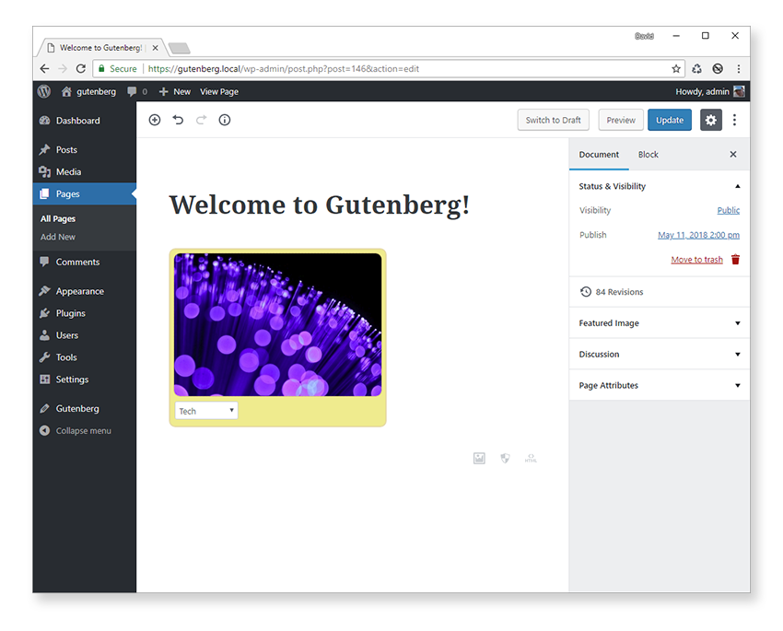Edit the publish date May 11, 2018 link
Image resolution: width=783 pixels, height=631 pixels.
click(x=698, y=235)
